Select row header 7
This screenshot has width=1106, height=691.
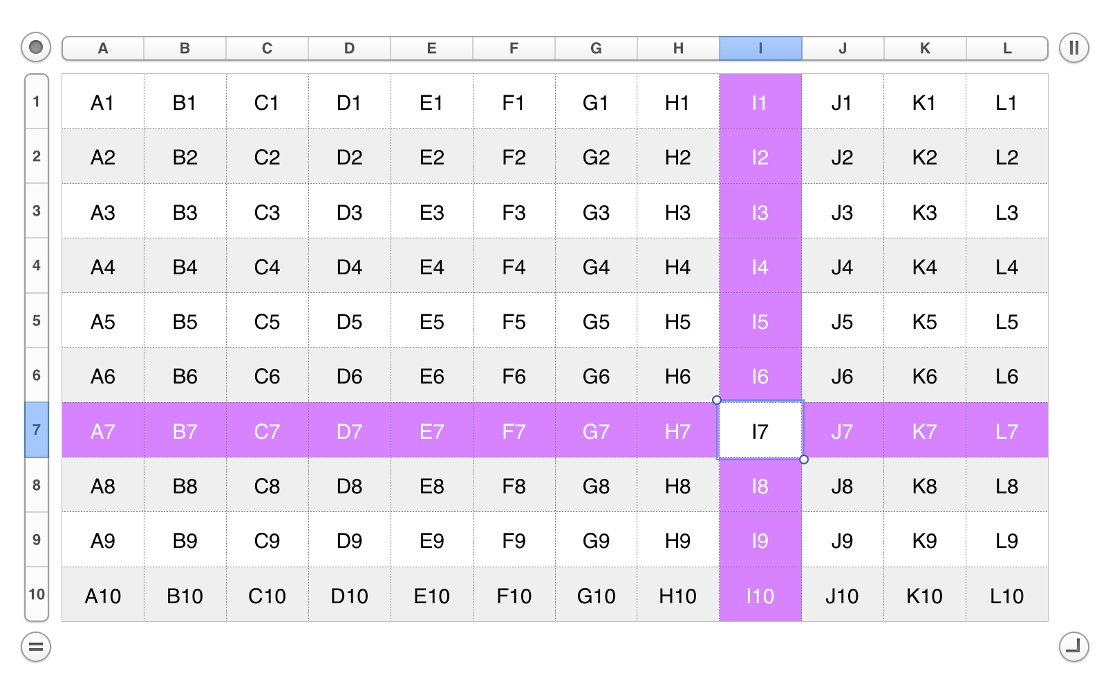click(37, 430)
